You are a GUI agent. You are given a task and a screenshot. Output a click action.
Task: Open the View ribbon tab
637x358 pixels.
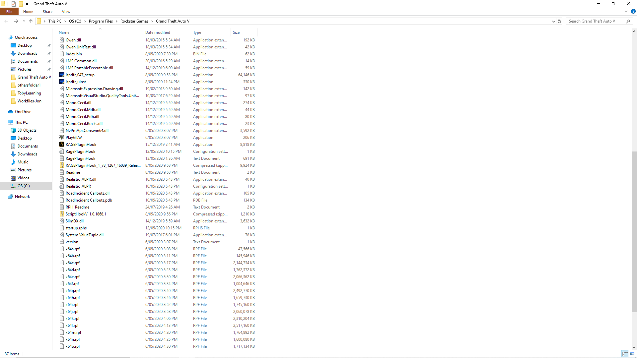point(66,12)
